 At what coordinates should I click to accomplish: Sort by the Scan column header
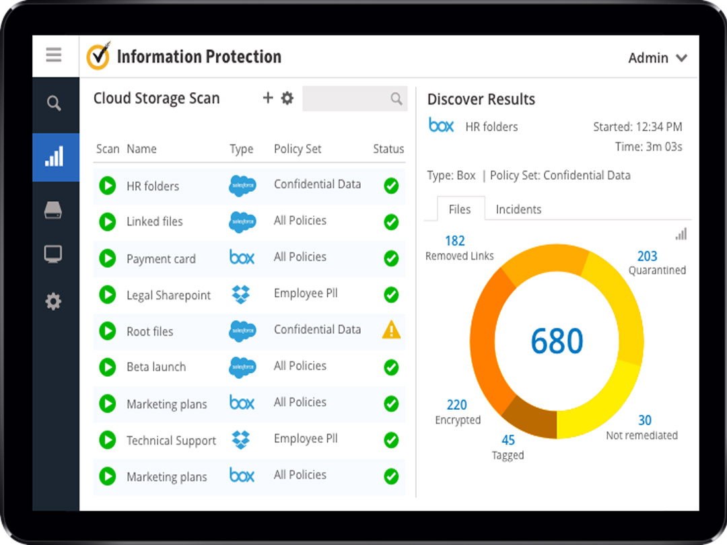click(x=108, y=149)
